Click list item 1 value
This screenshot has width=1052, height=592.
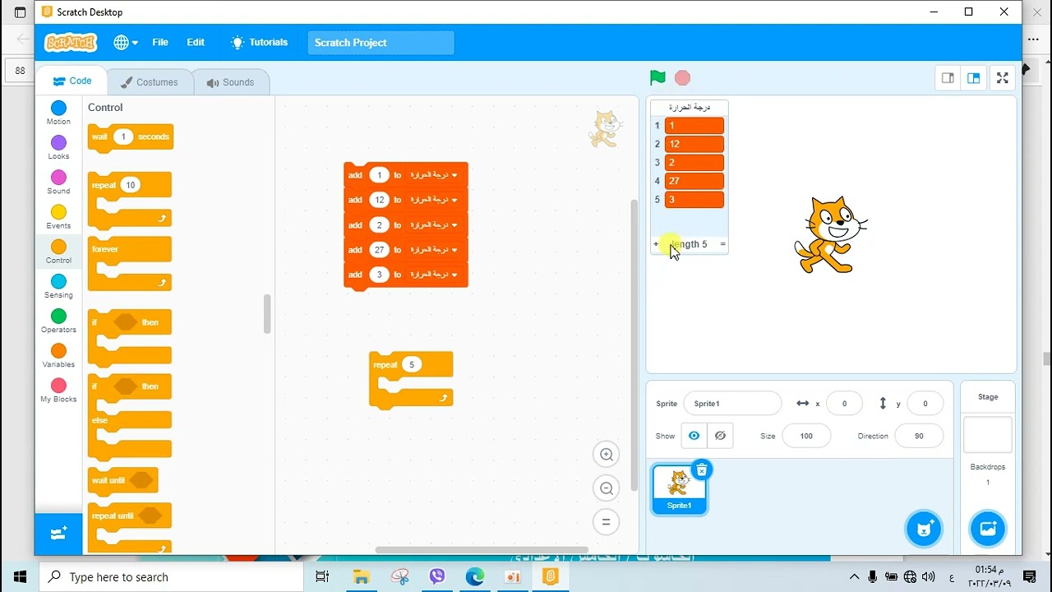coord(694,126)
